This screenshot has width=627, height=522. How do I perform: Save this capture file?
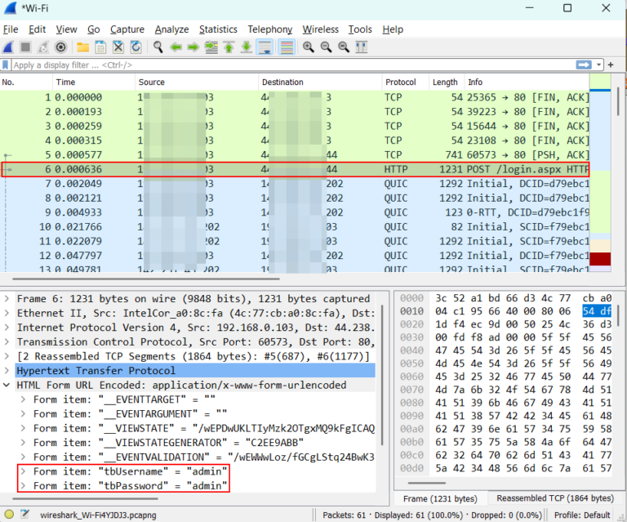point(100,47)
